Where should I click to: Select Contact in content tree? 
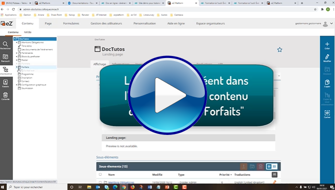25,81
